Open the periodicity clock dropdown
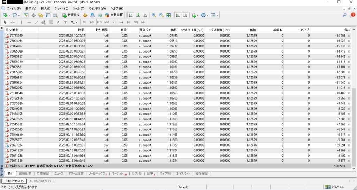Viewport: 357px width, 190px height. (x=207, y=15)
